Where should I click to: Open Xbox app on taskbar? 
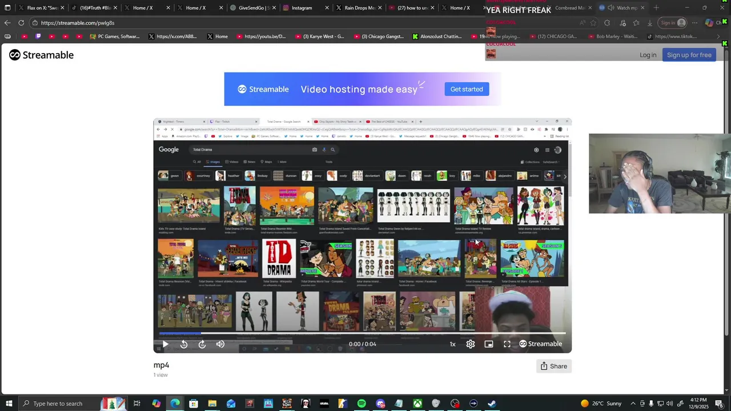(x=417, y=404)
